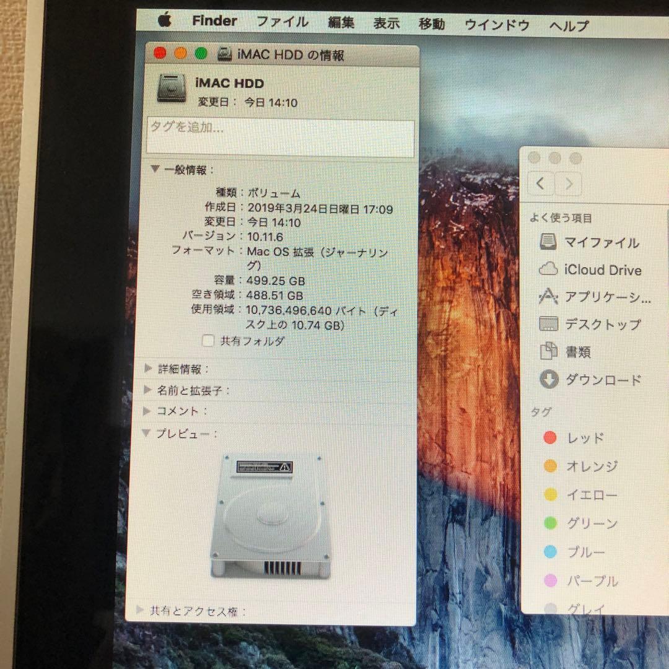
Task: Click the よく使う項目 sidebar heading
Action: (x=560, y=218)
